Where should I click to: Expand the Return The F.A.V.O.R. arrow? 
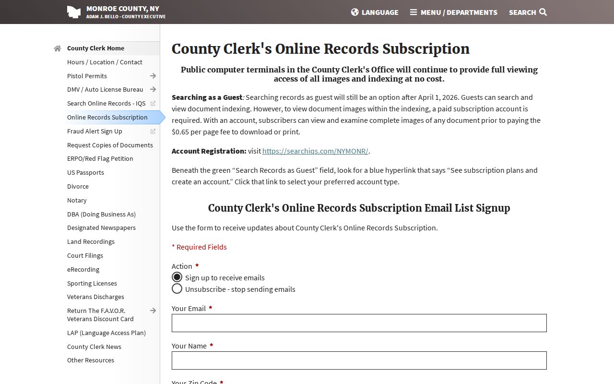(153, 311)
